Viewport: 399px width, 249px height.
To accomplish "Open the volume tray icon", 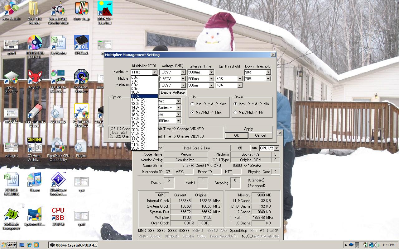I will [377, 245].
